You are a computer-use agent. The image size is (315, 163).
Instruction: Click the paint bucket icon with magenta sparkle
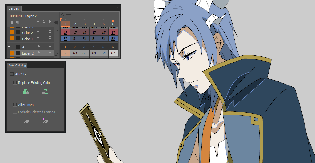tap(45, 120)
